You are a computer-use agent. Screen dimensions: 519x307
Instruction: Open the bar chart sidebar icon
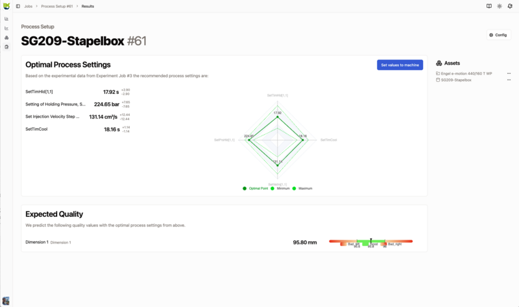coord(6,18)
